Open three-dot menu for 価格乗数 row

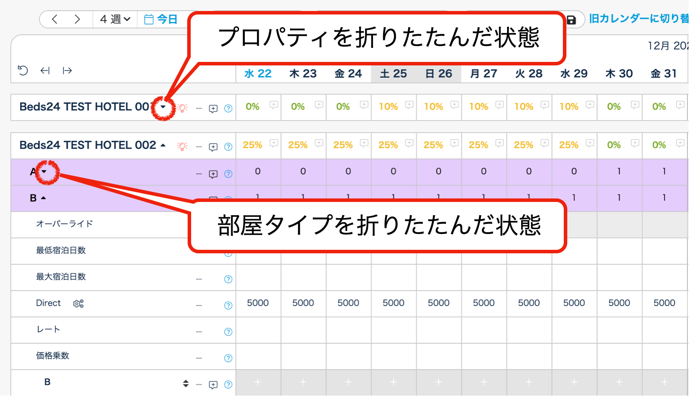click(x=199, y=358)
